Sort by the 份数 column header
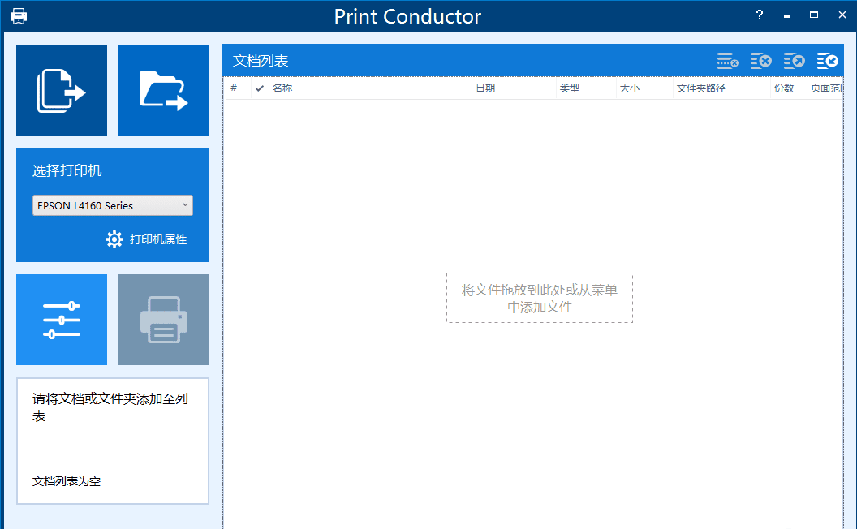857x529 pixels. [x=789, y=88]
